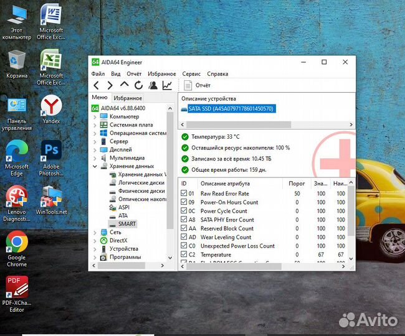This screenshot has height=336, width=405.
Task: Select the SATA SSD device entry
Action: (228, 109)
